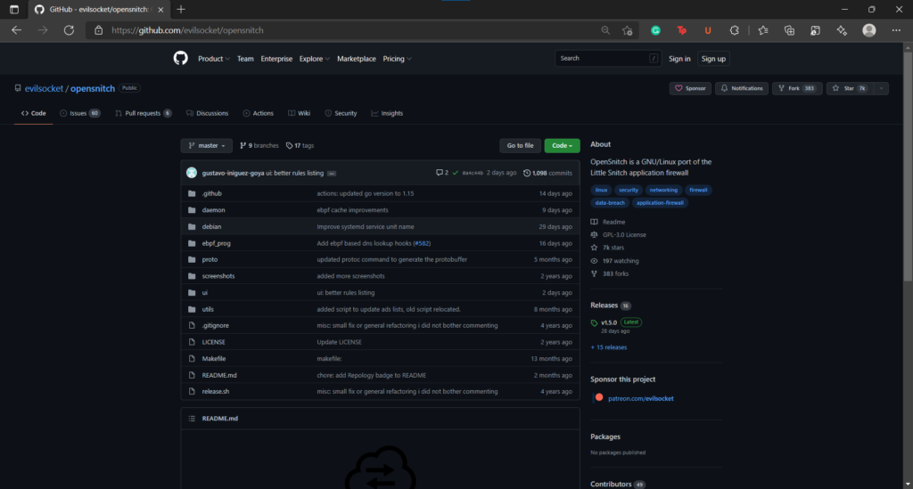Open the browser profile avatar

pyautogui.click(x=868, y=30)
